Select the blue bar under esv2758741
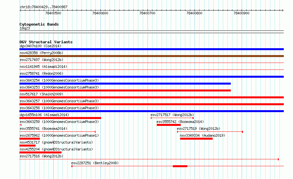 [151, 77]
